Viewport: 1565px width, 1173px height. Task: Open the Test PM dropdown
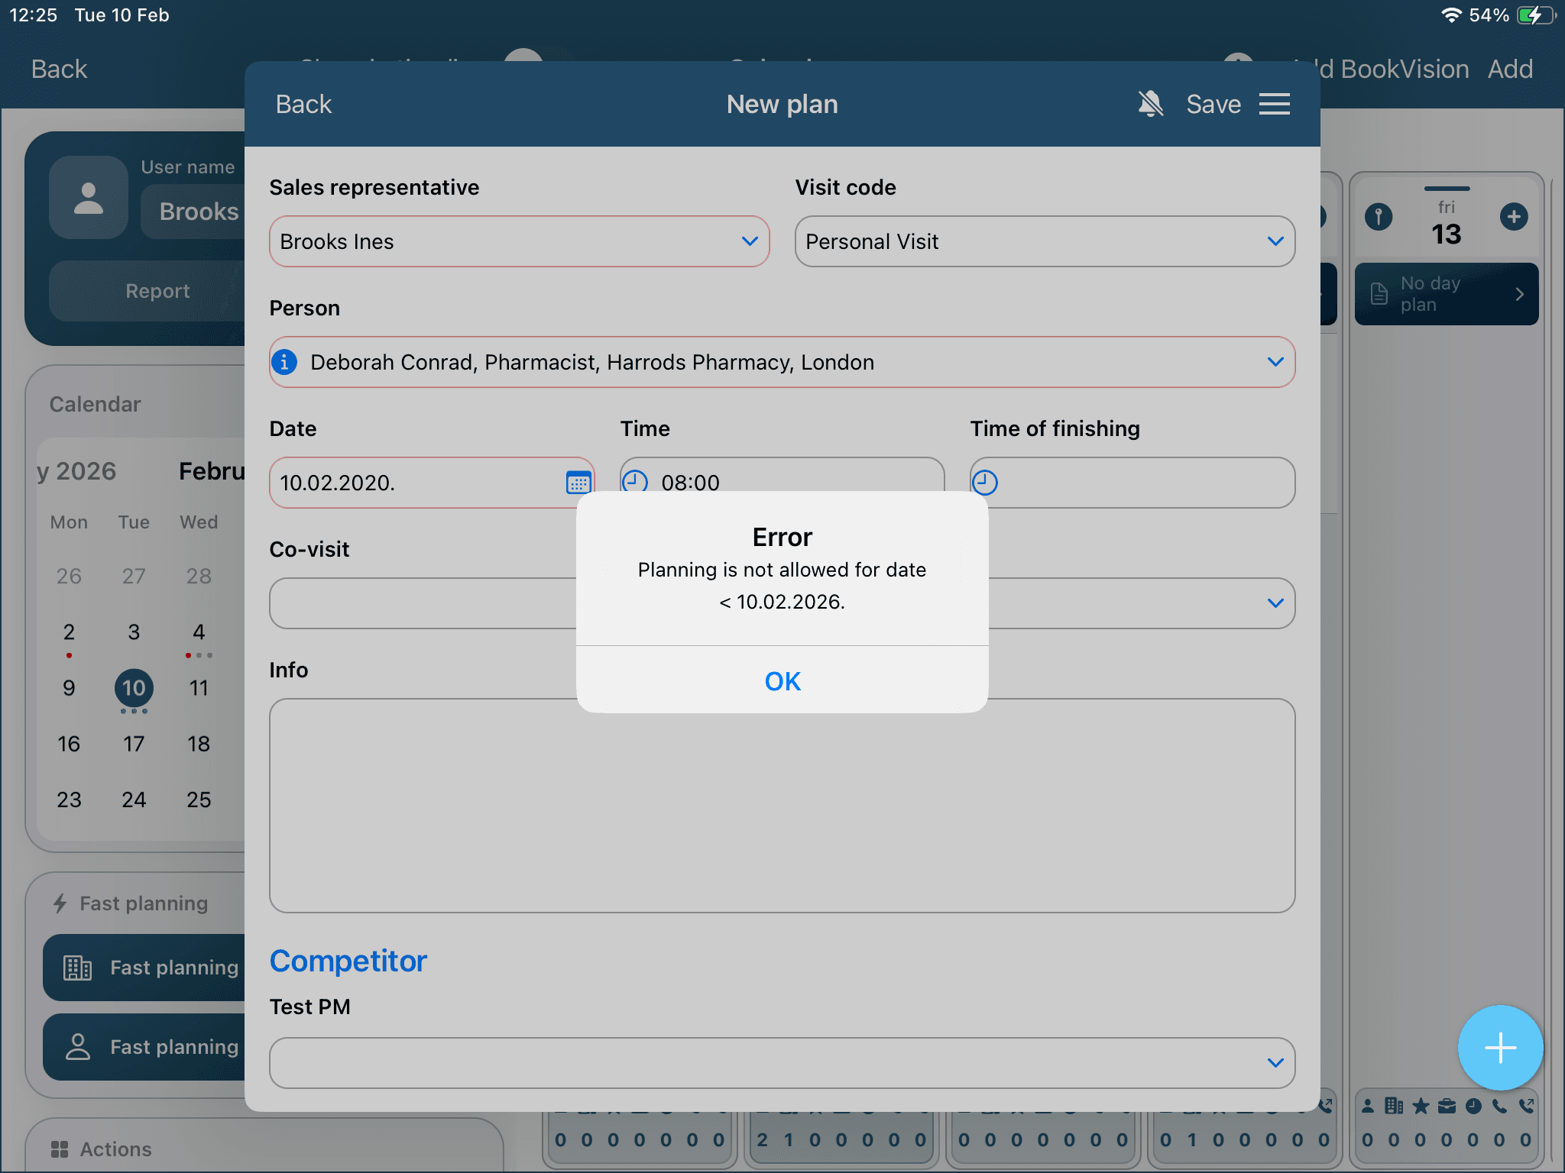(x=1274, y=1062)
